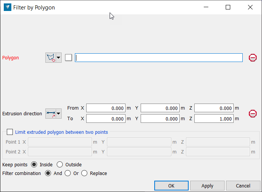The height and width of the screenshot is (192, 262).
Task: Select the Inside radio button
Action: click(x=34, y=164)
